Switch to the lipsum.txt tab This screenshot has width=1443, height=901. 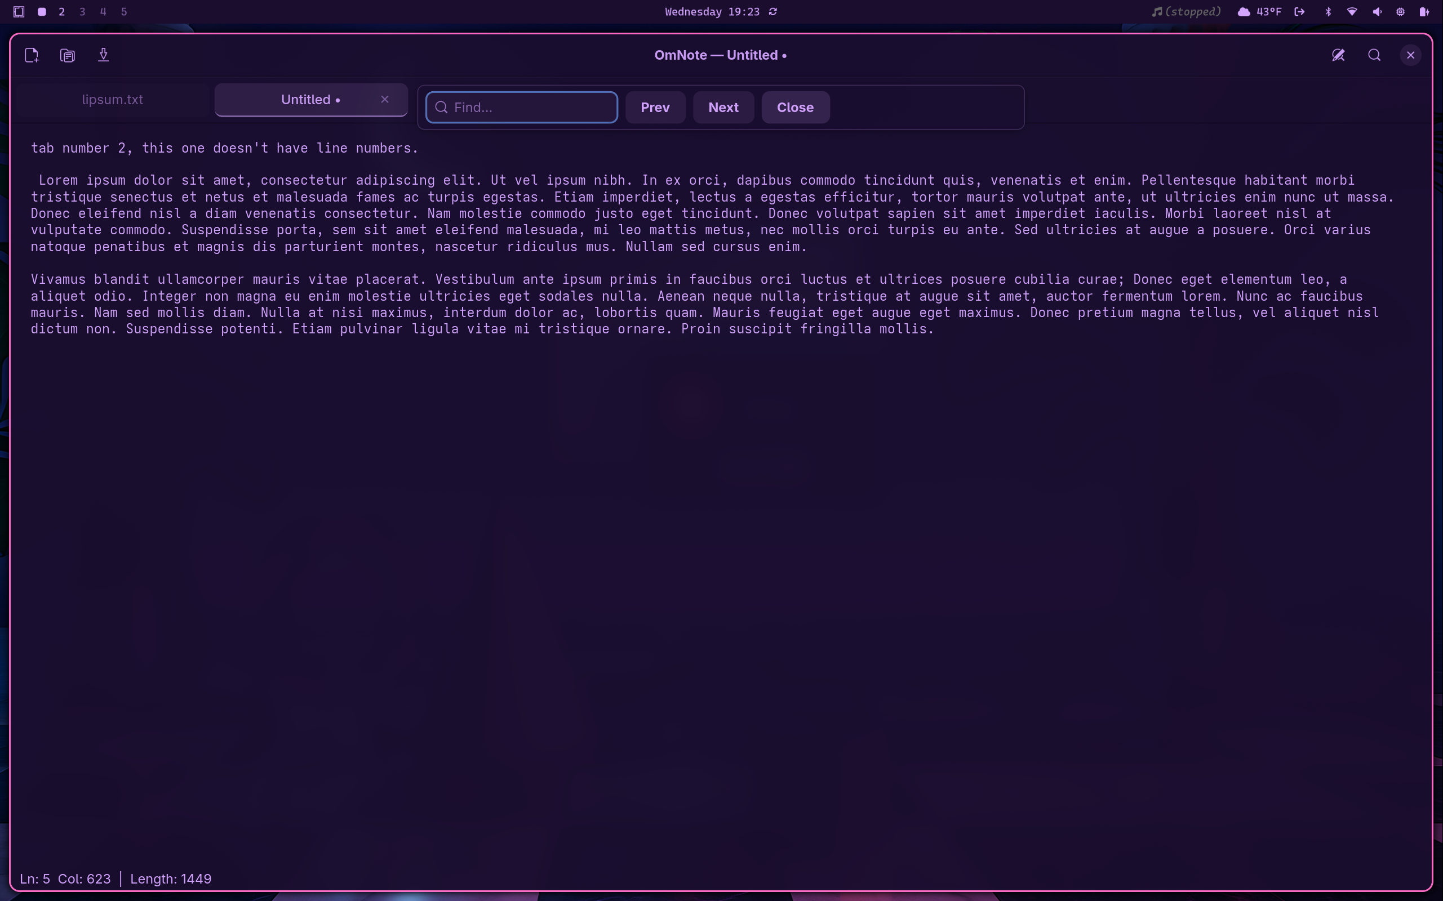coord(113,100)
